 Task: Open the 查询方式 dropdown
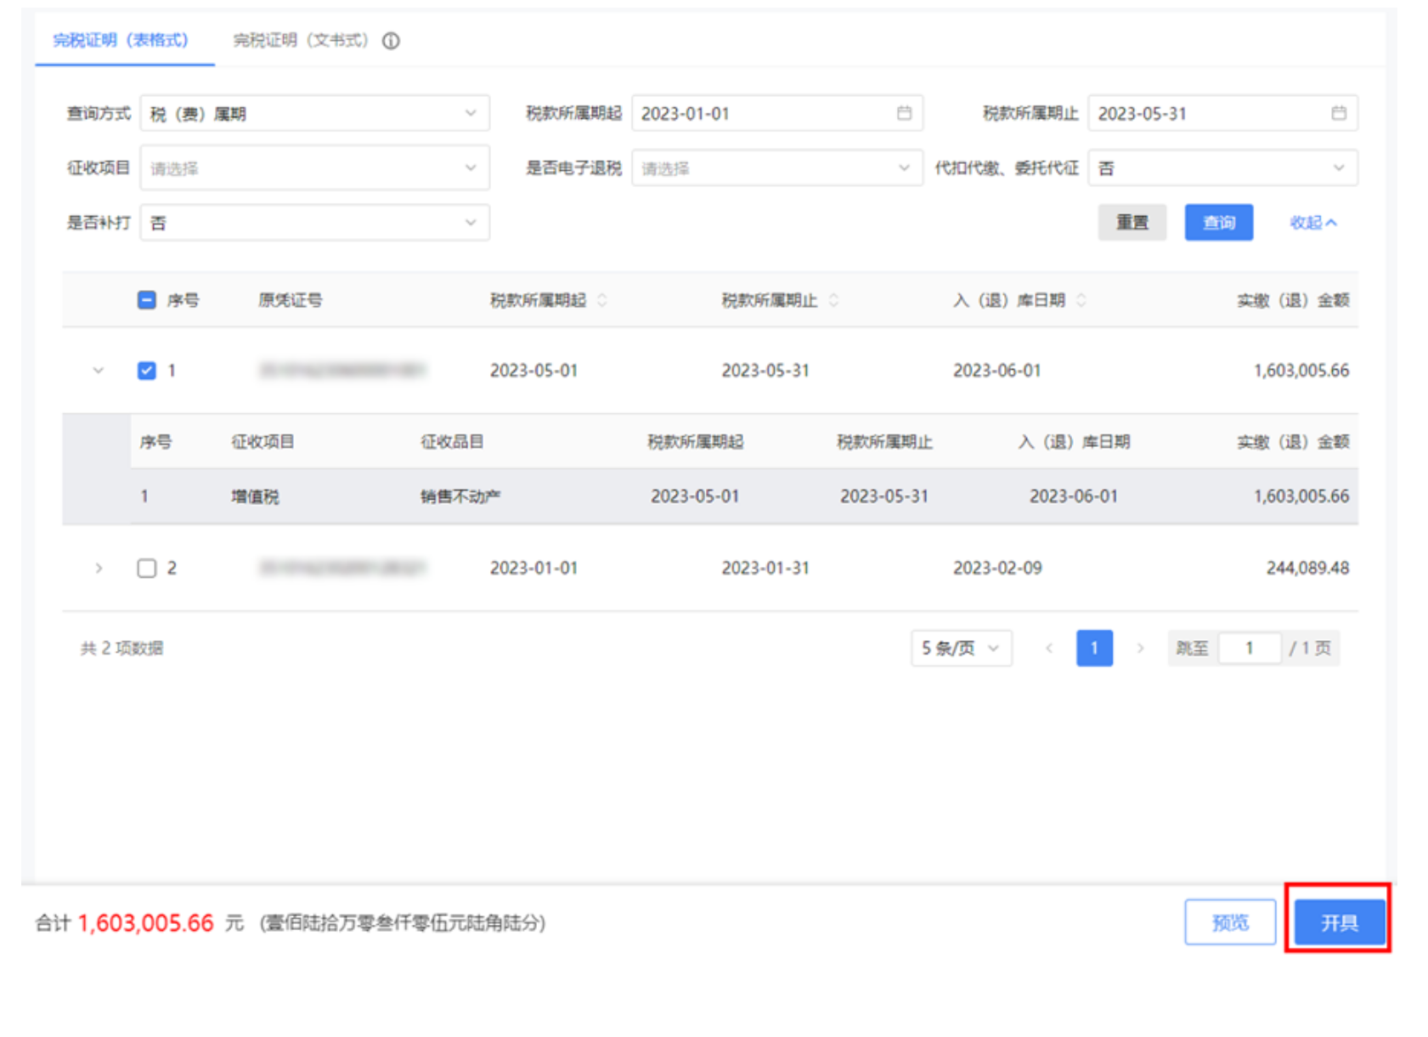(x=314, y=112)
